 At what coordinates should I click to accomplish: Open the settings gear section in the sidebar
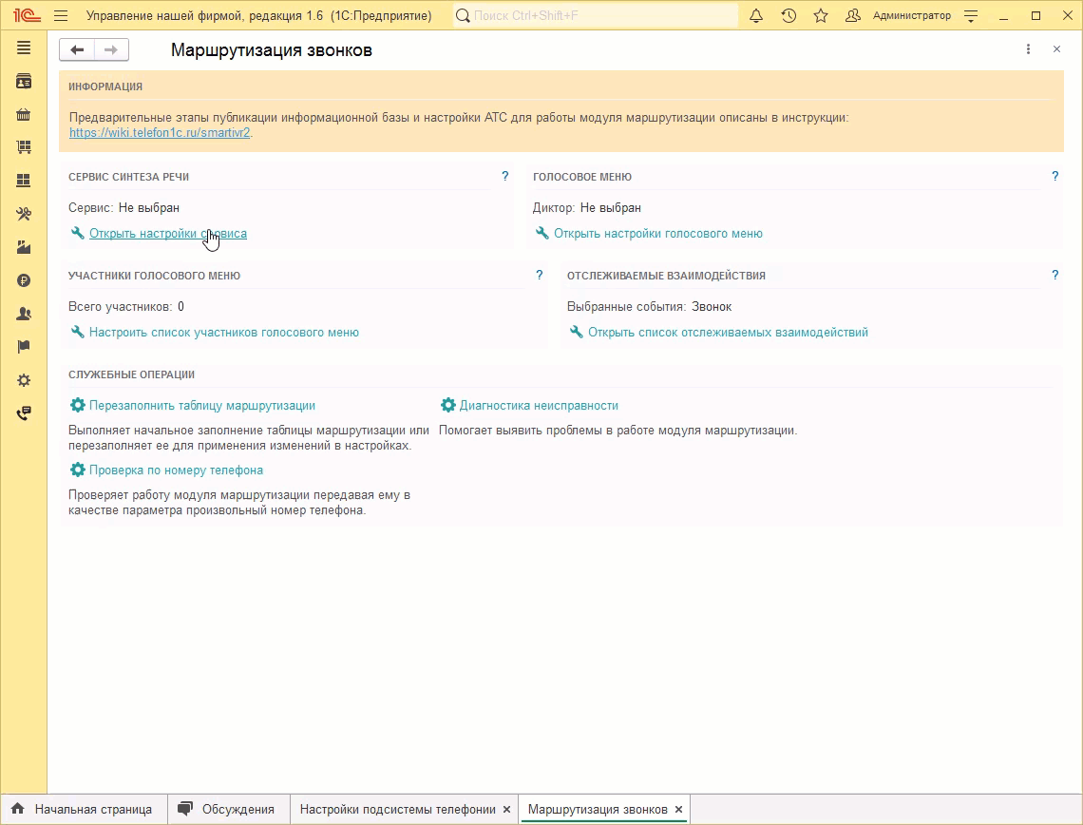point(24,380)
